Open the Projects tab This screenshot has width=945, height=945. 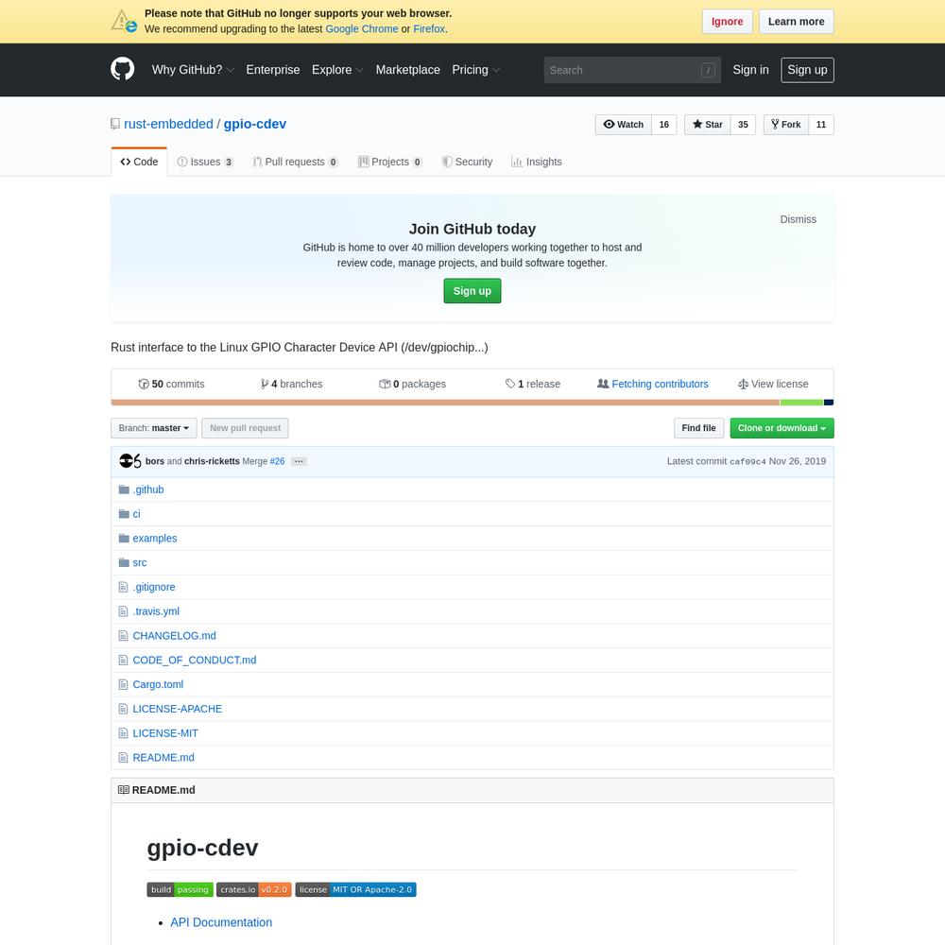(x=390, y=162)
